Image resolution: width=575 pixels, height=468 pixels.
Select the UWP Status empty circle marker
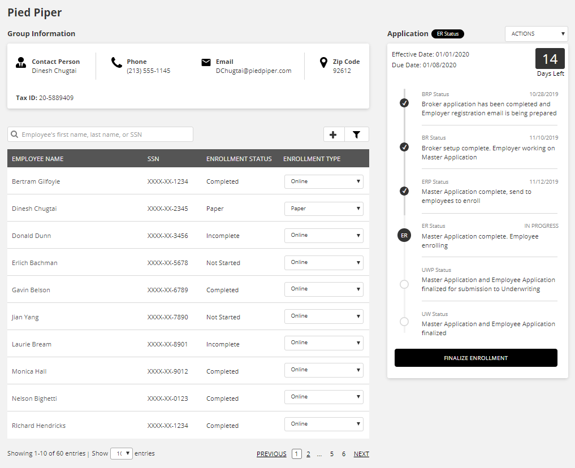(x=404, y=284)
